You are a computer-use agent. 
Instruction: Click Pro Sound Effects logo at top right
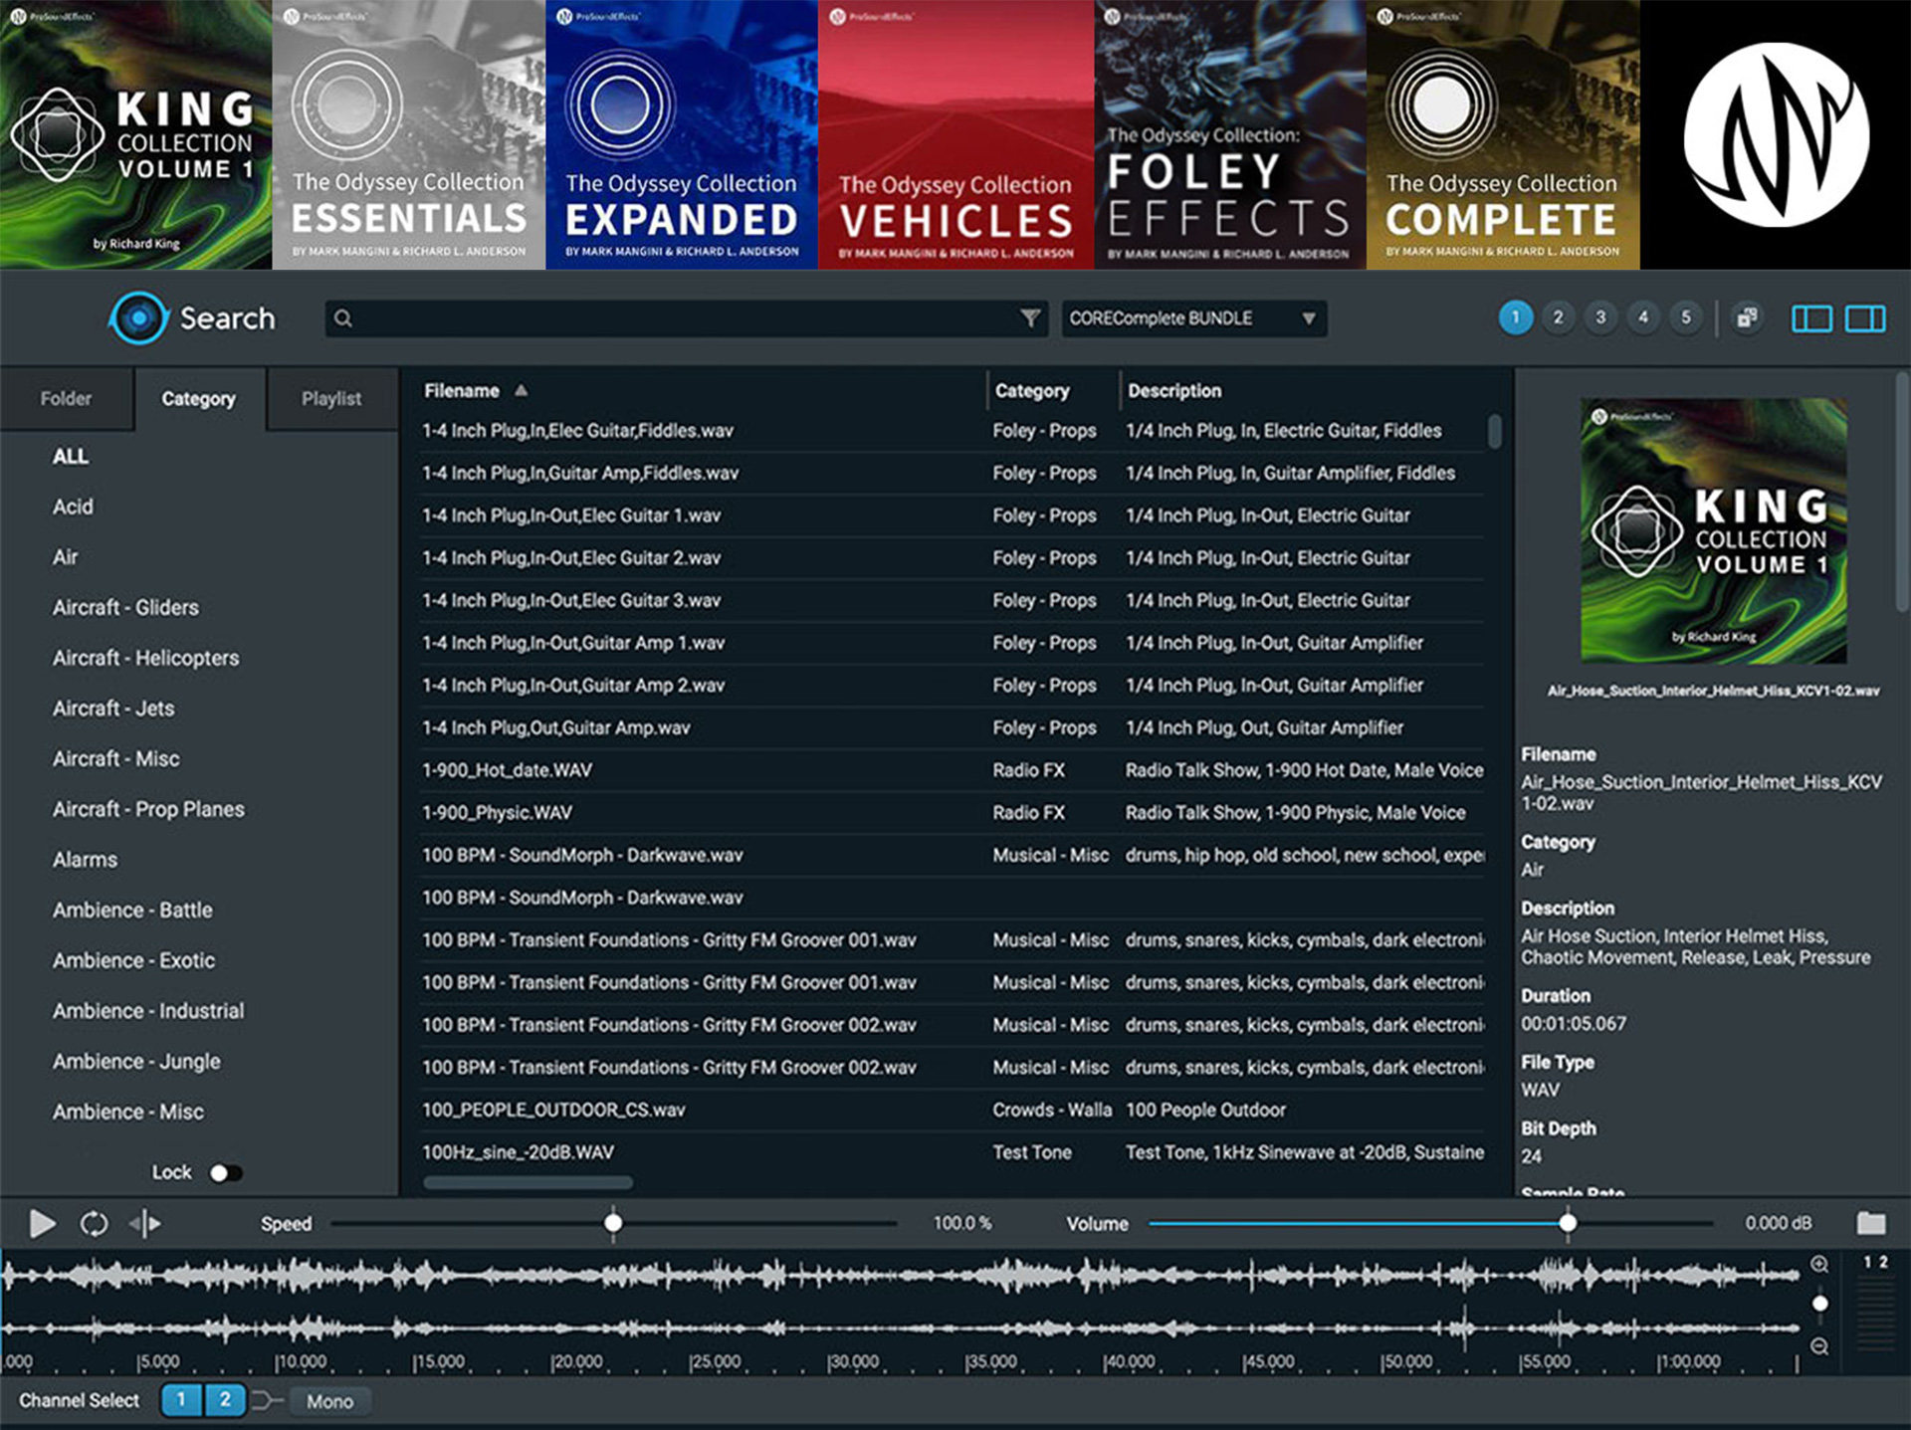(1776, 134)
